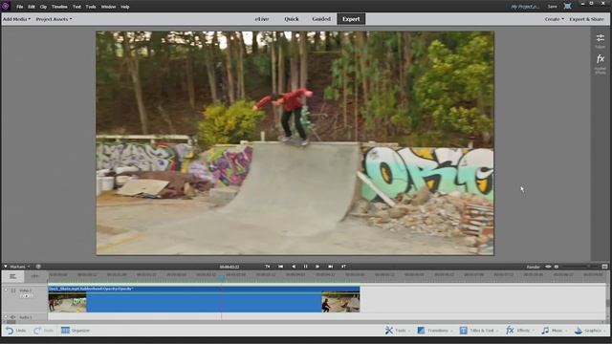
Task: Click the sync icon beside Save
Action: pyautogui.click(x=567, y=7)
